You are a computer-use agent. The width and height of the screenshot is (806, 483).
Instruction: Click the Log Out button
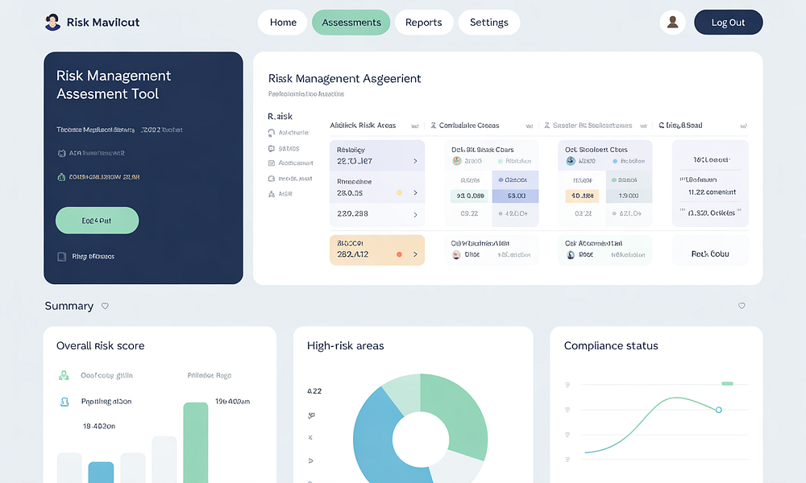click(728, 23)
